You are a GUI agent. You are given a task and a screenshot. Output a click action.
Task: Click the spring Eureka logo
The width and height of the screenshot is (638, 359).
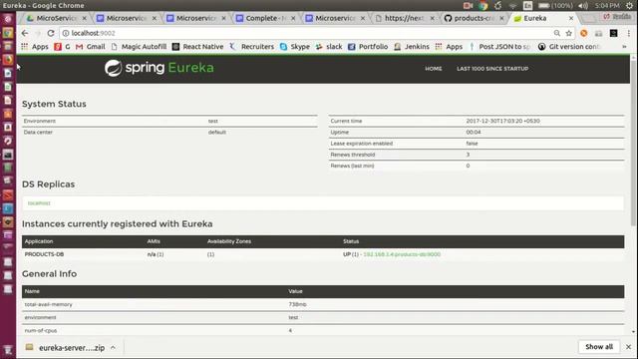[x=159, y=68]
